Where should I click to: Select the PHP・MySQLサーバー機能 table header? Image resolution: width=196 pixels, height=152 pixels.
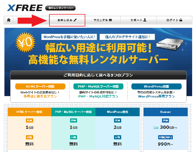[x=73, y=112]
